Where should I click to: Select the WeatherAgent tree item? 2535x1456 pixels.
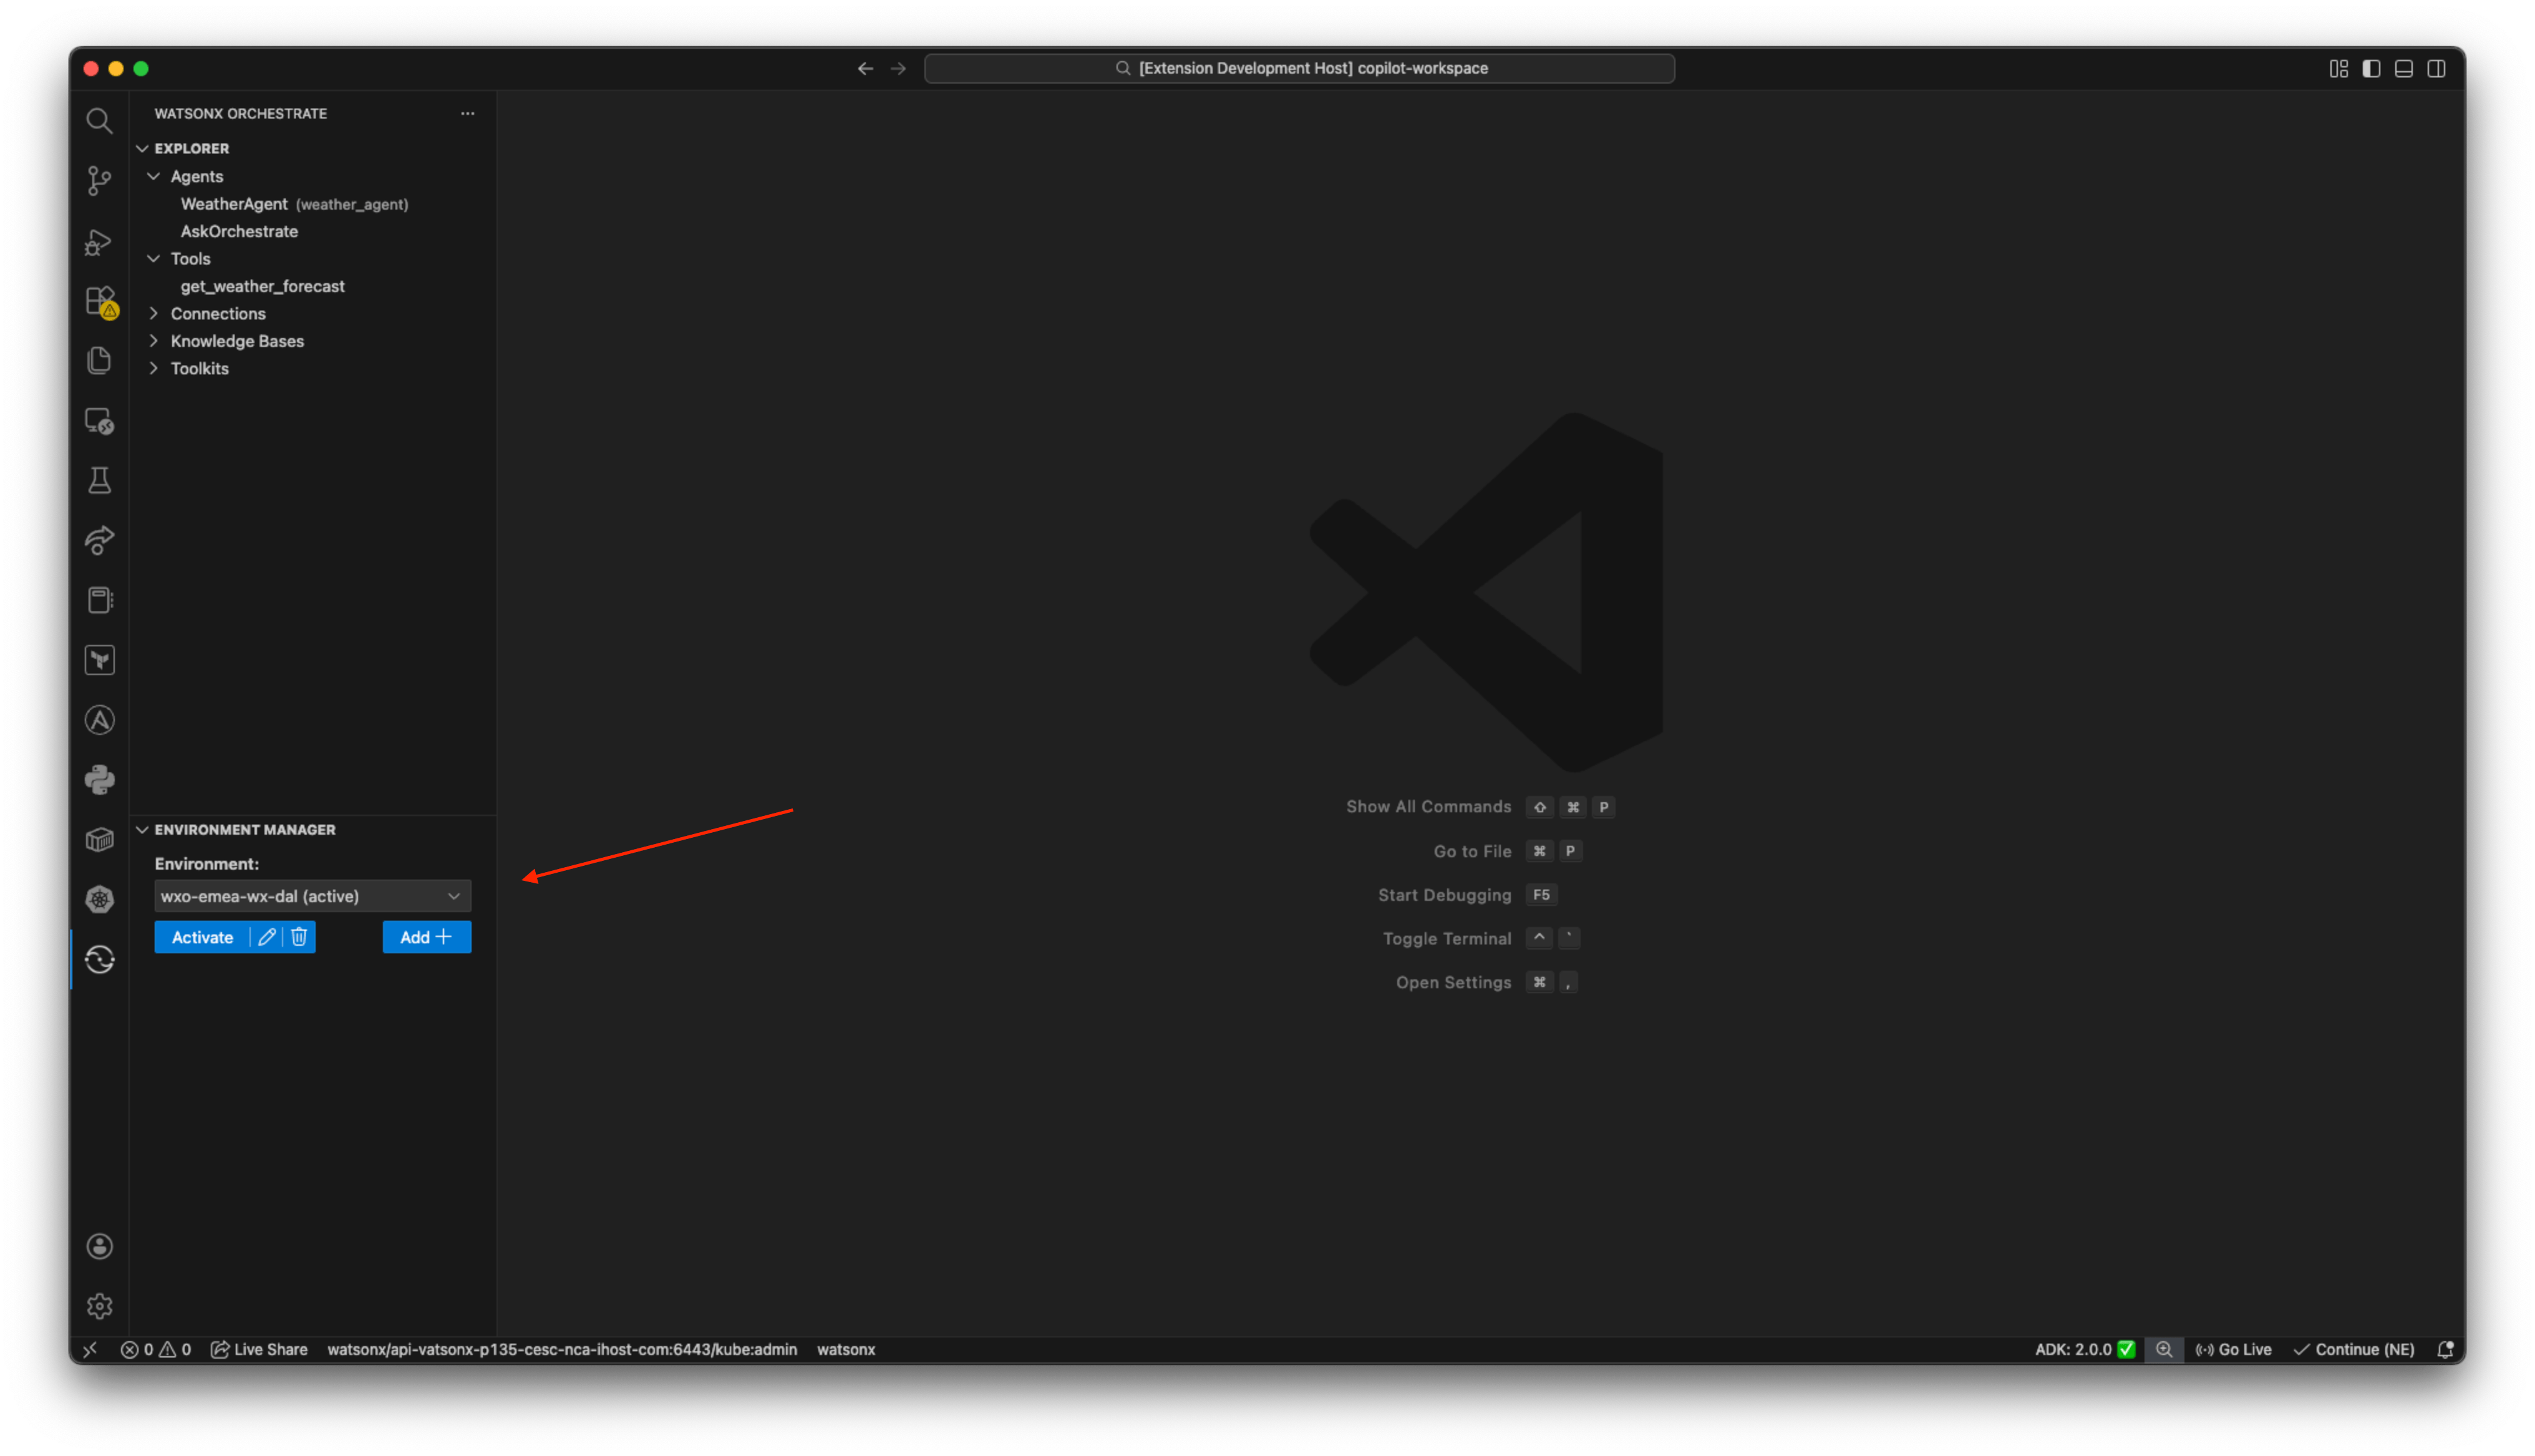[x=234, y=203]
